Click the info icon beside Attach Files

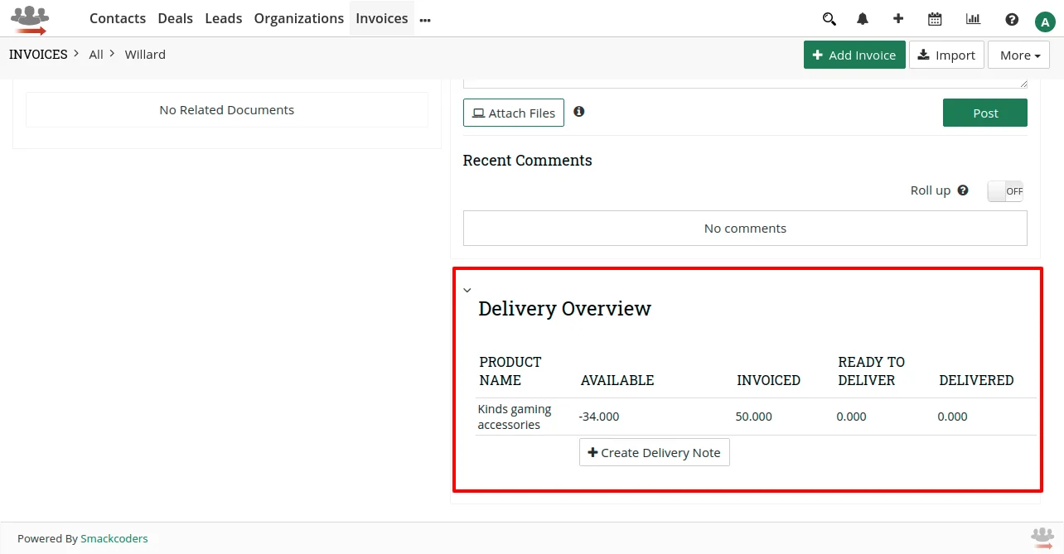point(578,112)
